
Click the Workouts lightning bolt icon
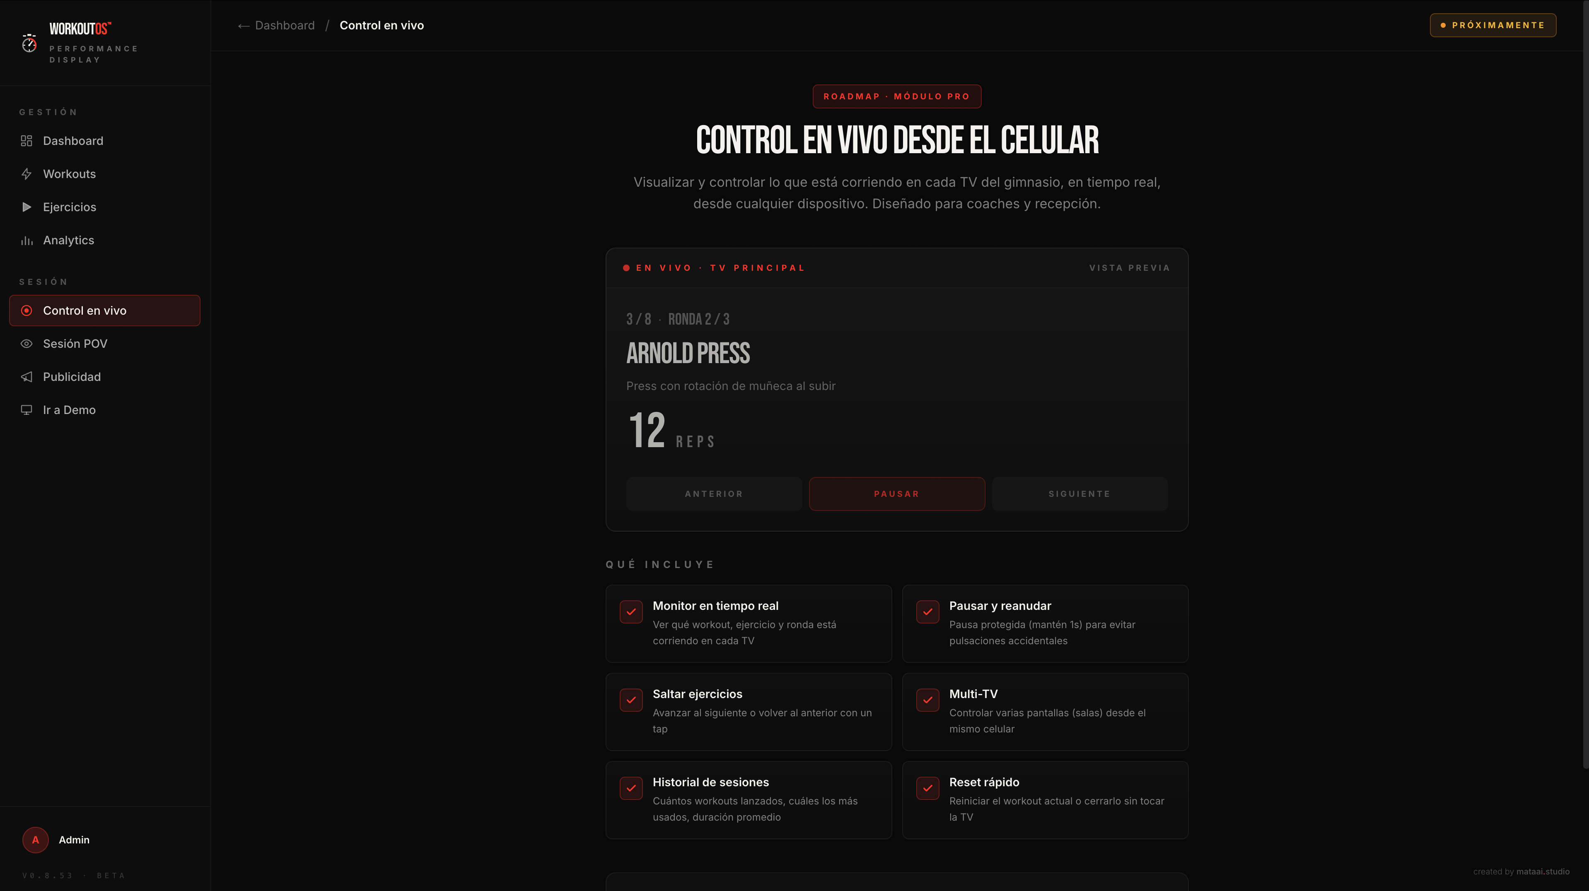pyautogui.click(x=27, y=174)
